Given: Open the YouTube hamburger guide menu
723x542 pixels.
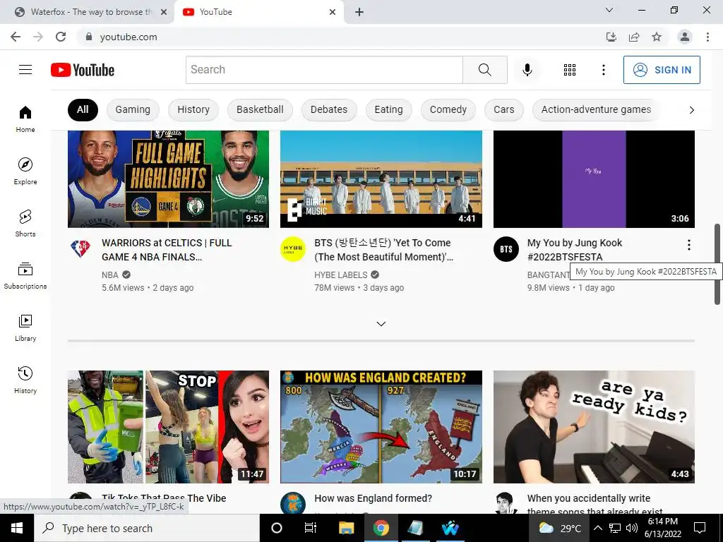Looking at the screenshot, I should point(25,70).
